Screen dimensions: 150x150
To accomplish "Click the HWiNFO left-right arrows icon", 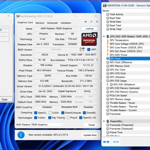I will (x=106, y=142).
